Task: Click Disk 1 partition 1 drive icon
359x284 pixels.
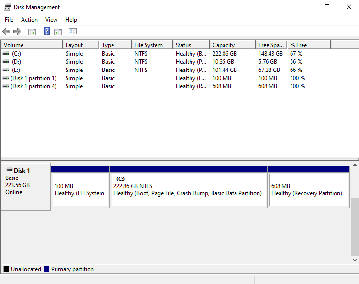Action: (6, 78)
